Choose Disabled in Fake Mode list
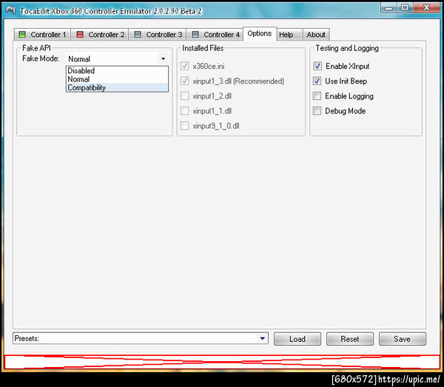Screen dimensions: 444x387 pos(117,71)
